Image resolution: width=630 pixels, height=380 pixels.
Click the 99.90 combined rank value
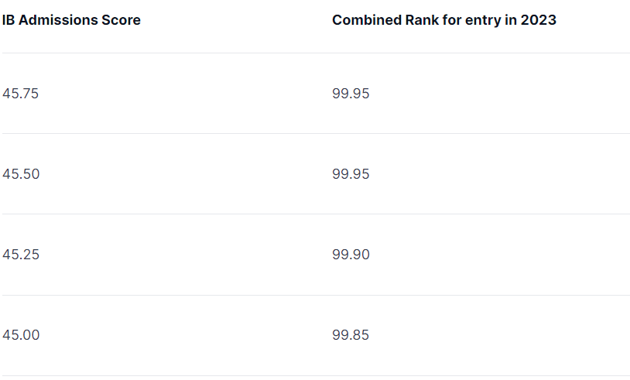click(351, 255)
